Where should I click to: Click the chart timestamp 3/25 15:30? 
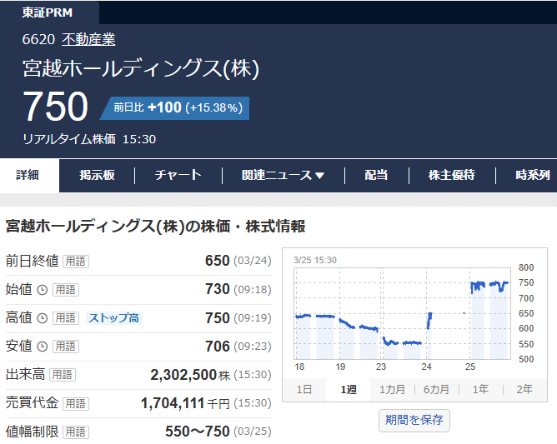coord(315,260)
